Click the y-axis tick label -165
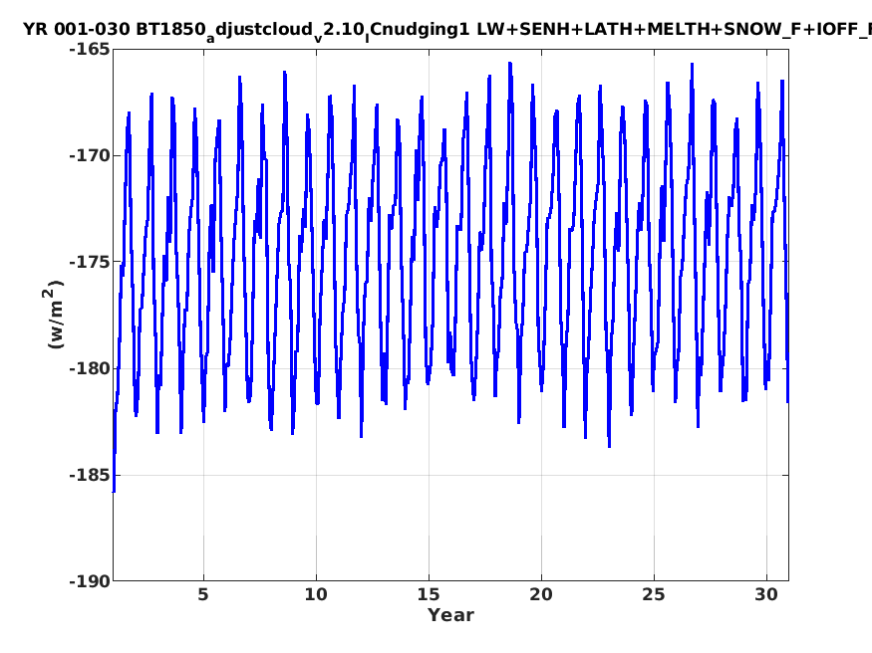This screenshot has height=653, width=872. coord(90,50)
